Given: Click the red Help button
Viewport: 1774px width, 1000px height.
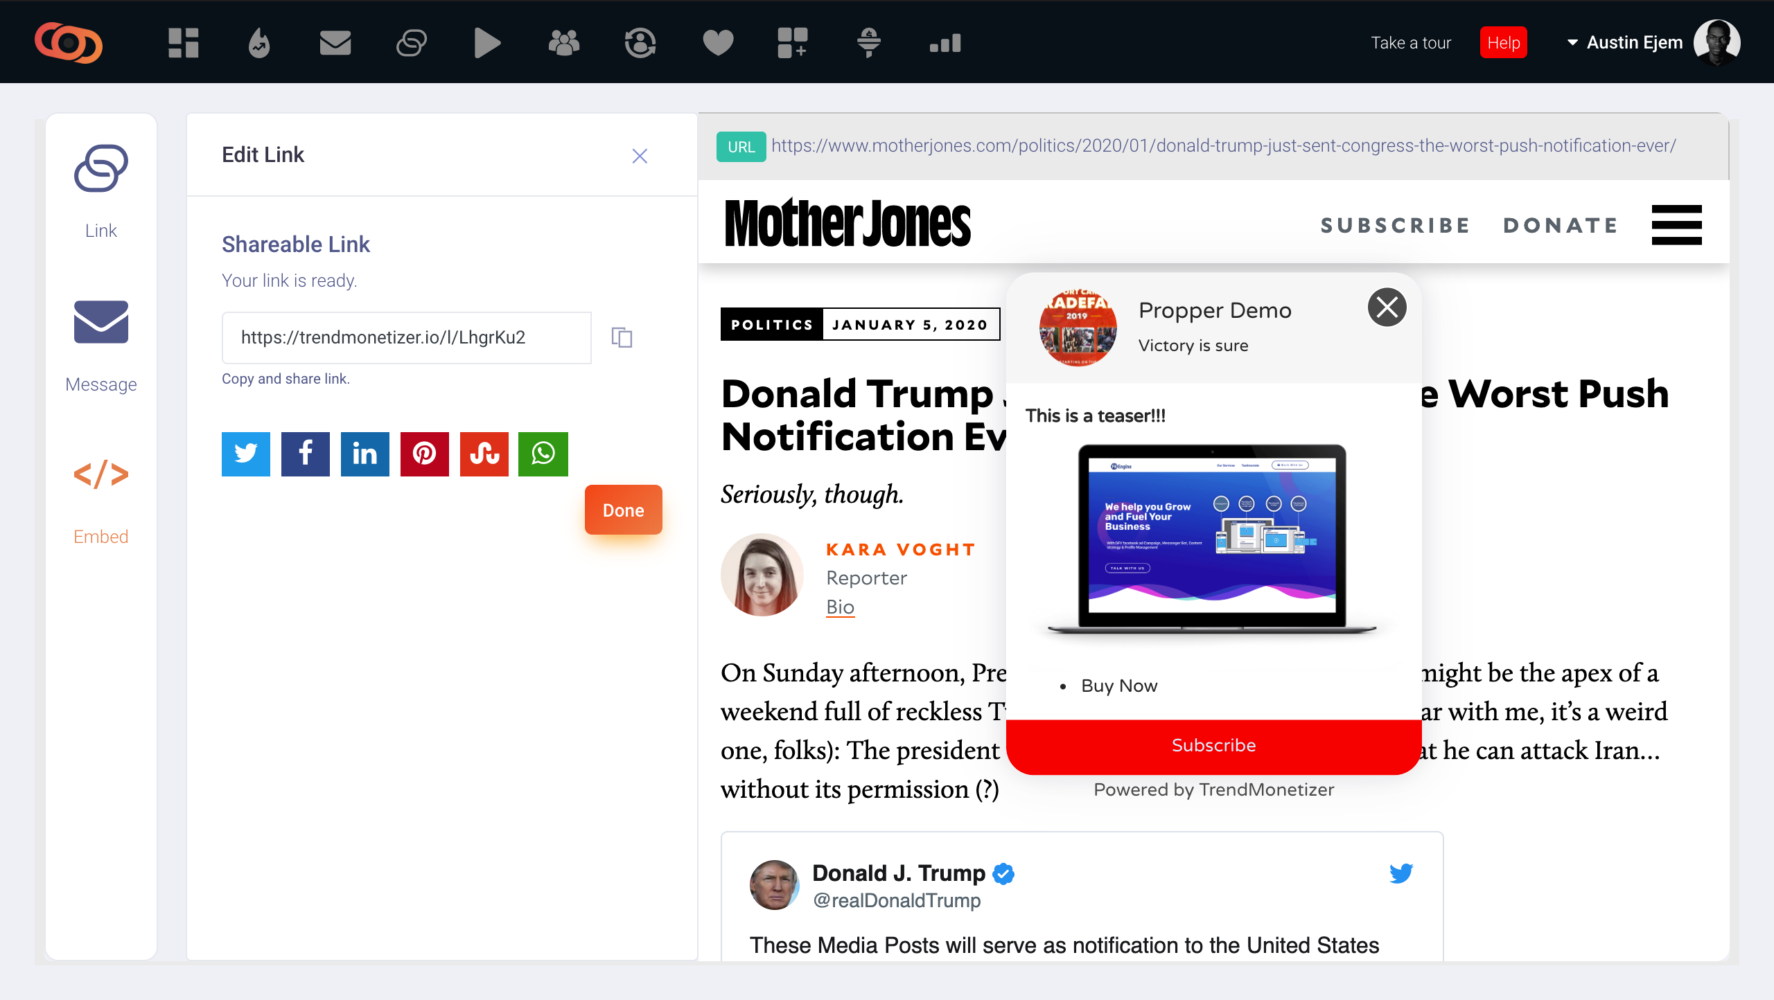Looking at the screenshot, I should (x=1504, y=43).
